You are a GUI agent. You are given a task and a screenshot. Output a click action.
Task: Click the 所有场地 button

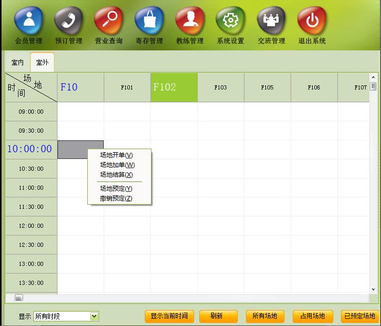pos(265,316)
